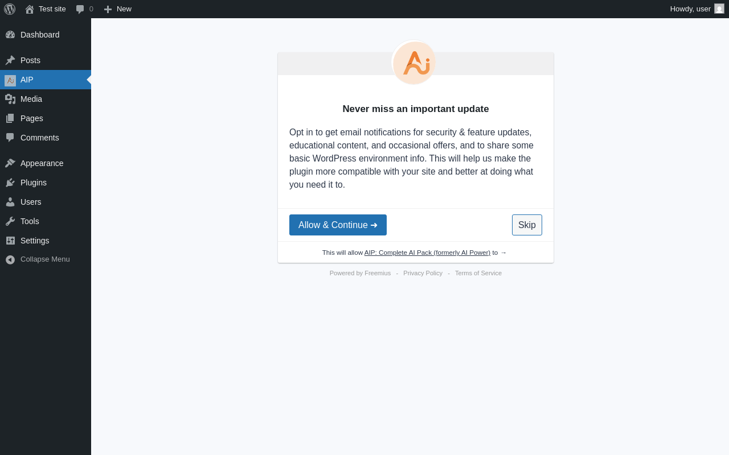Open the Plugins menu label

pos(34,183)
